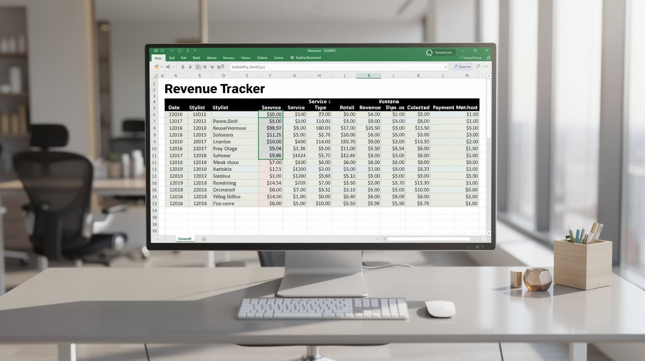The width and height of the screenshot is (645, 361).
Task: Select the cell containing "$11.25"
Action: click(x=271, y=135)
